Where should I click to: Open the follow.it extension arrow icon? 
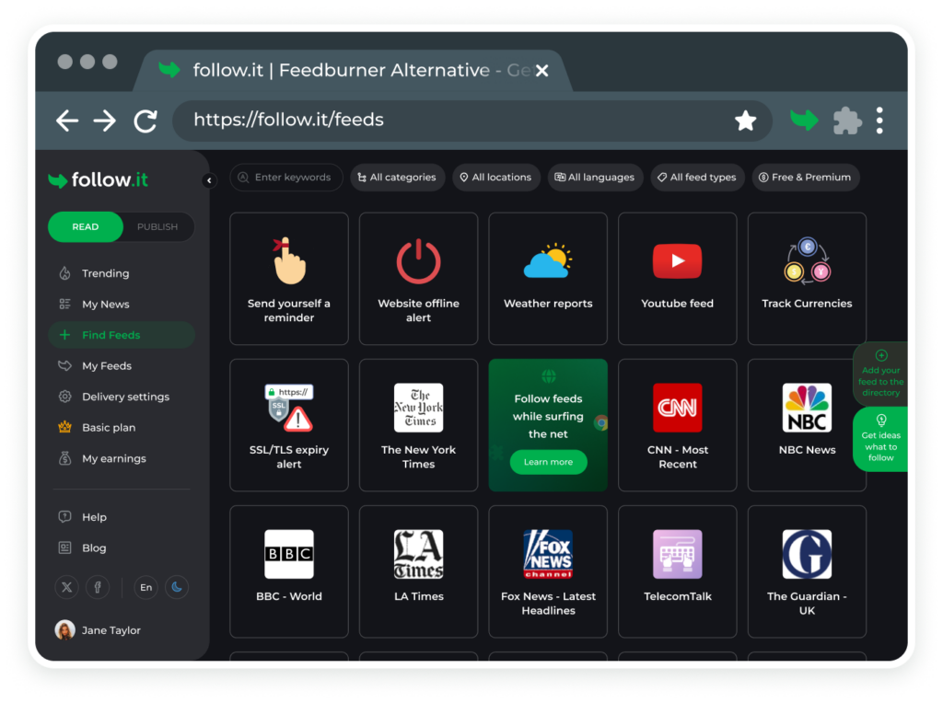point(804,120)
